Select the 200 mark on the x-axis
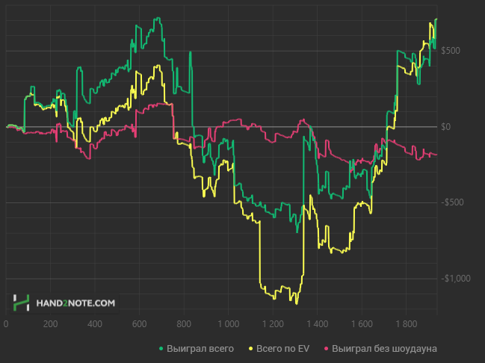Viewport: 485px width, 363px height. pyautogui.click(x=50, y=323)
